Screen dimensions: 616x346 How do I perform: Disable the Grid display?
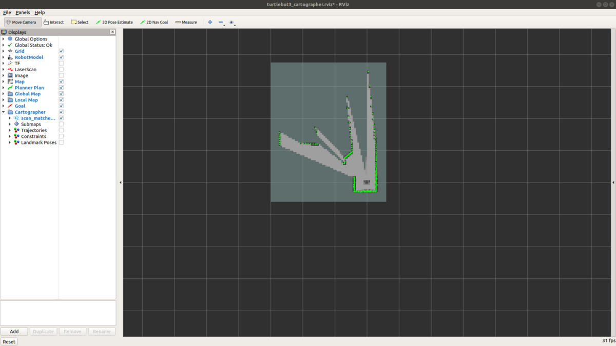[61, 51]
